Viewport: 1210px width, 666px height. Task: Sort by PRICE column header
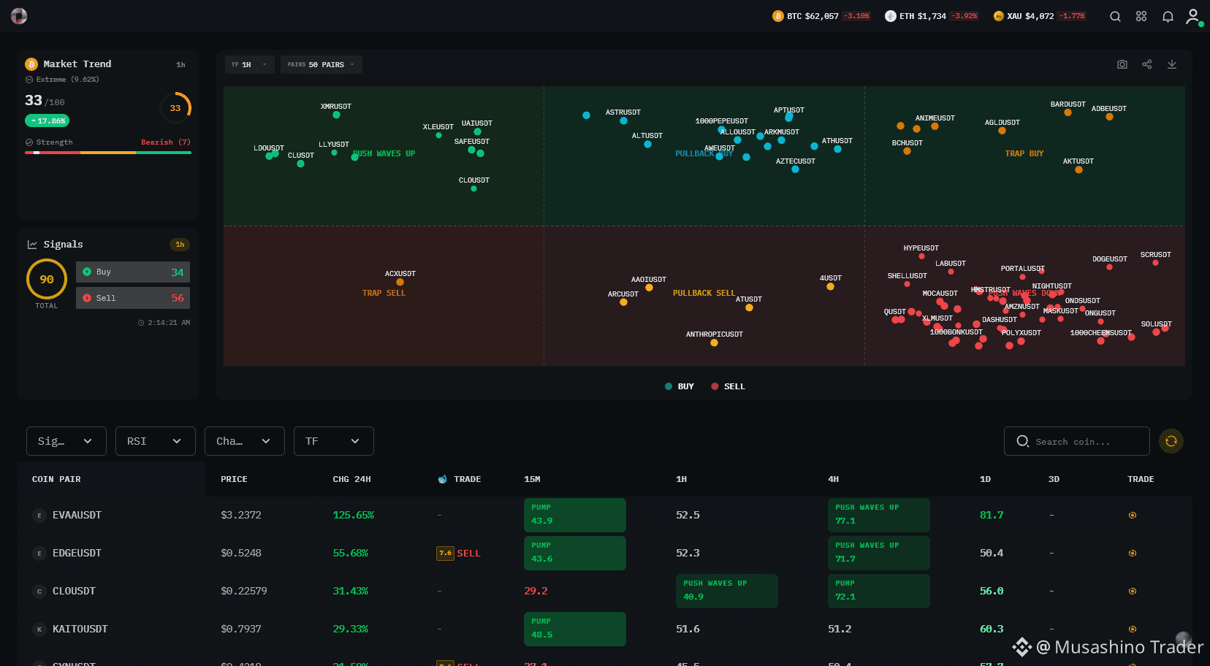[x=234, y=479]
